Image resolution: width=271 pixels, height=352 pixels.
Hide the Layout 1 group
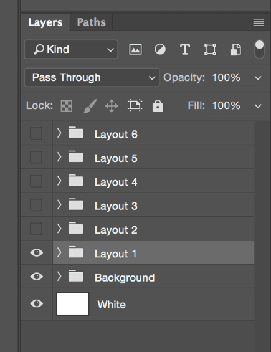(37, 252)
